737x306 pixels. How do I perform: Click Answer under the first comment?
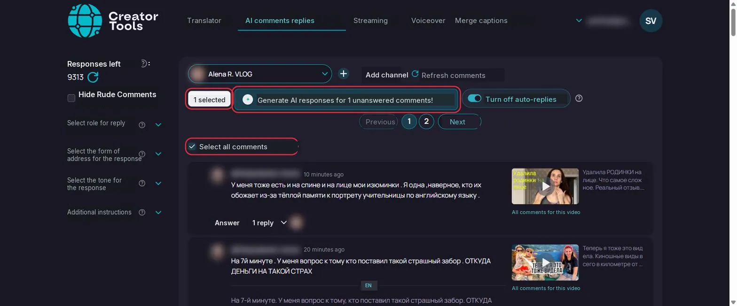pyautogui.click(x=227, y=223)
